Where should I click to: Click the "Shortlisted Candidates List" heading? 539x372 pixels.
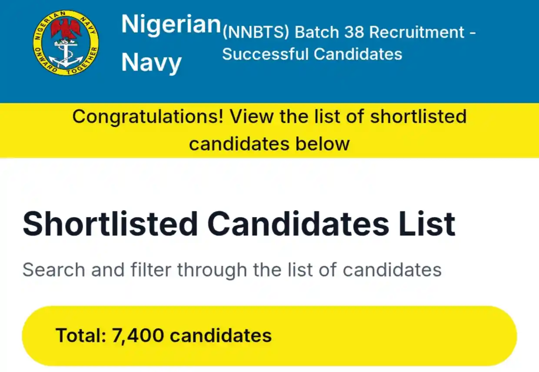[x=239, y=224]
